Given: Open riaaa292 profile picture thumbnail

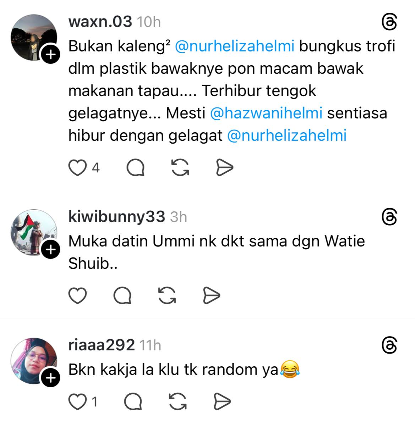Looking at the screenshot, I should (34, 361).
